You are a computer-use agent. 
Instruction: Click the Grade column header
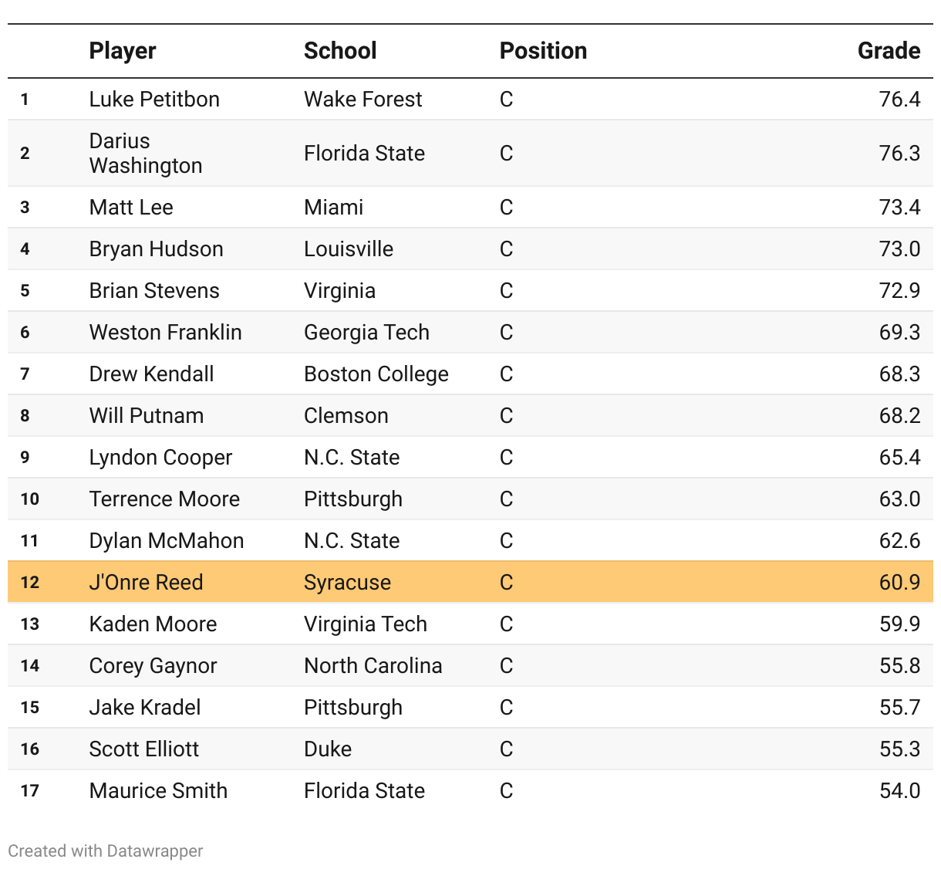tap(889, 51)
